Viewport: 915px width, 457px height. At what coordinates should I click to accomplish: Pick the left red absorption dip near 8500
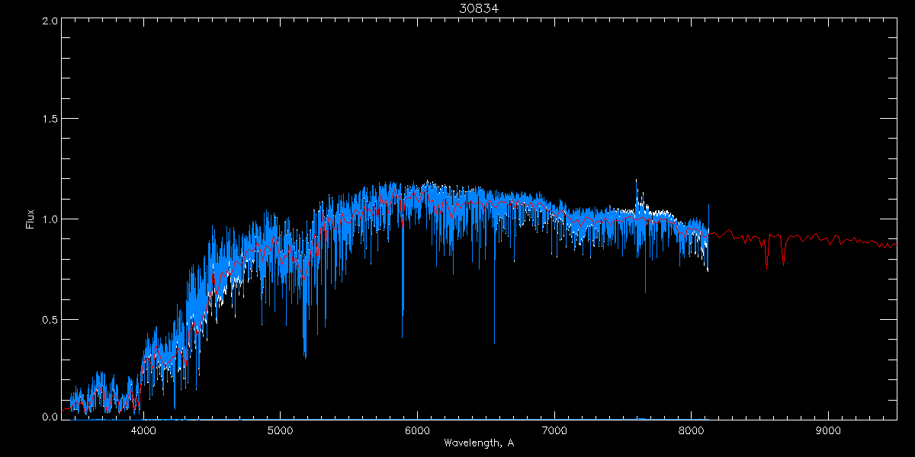[766, 257]
